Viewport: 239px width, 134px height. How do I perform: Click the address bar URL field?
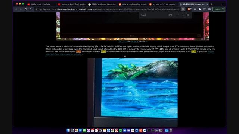point(116,9)
